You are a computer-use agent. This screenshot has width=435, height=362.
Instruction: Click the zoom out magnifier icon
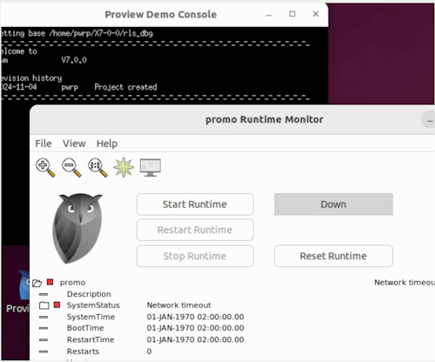point(71,168)
